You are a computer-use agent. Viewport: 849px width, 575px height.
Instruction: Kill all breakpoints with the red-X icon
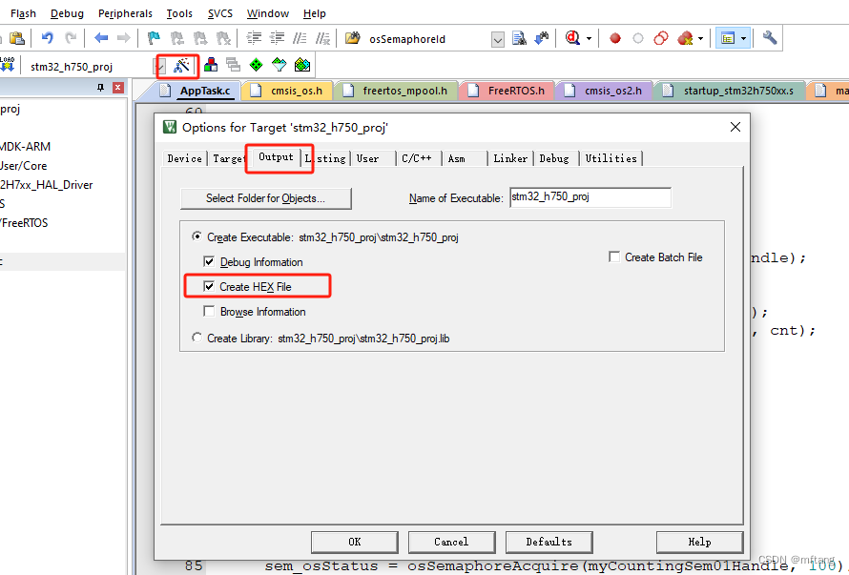point(685,38)
